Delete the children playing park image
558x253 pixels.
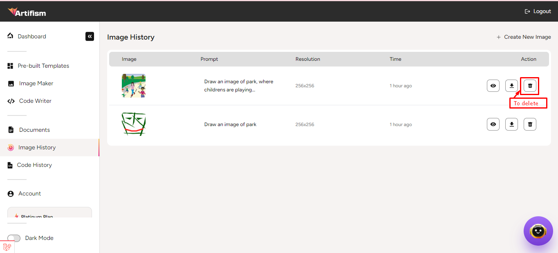pos(530,86)
